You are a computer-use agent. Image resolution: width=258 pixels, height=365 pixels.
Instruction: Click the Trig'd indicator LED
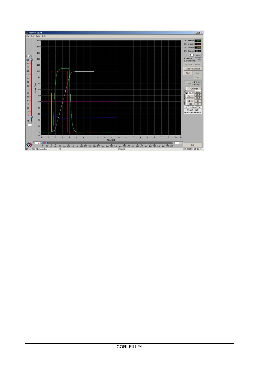click(x=195, y=84)
